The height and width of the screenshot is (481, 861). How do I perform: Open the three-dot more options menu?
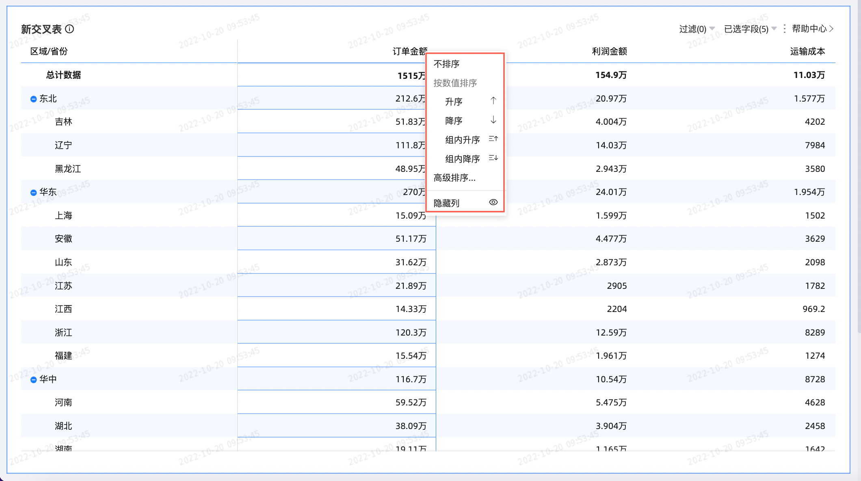784,29
